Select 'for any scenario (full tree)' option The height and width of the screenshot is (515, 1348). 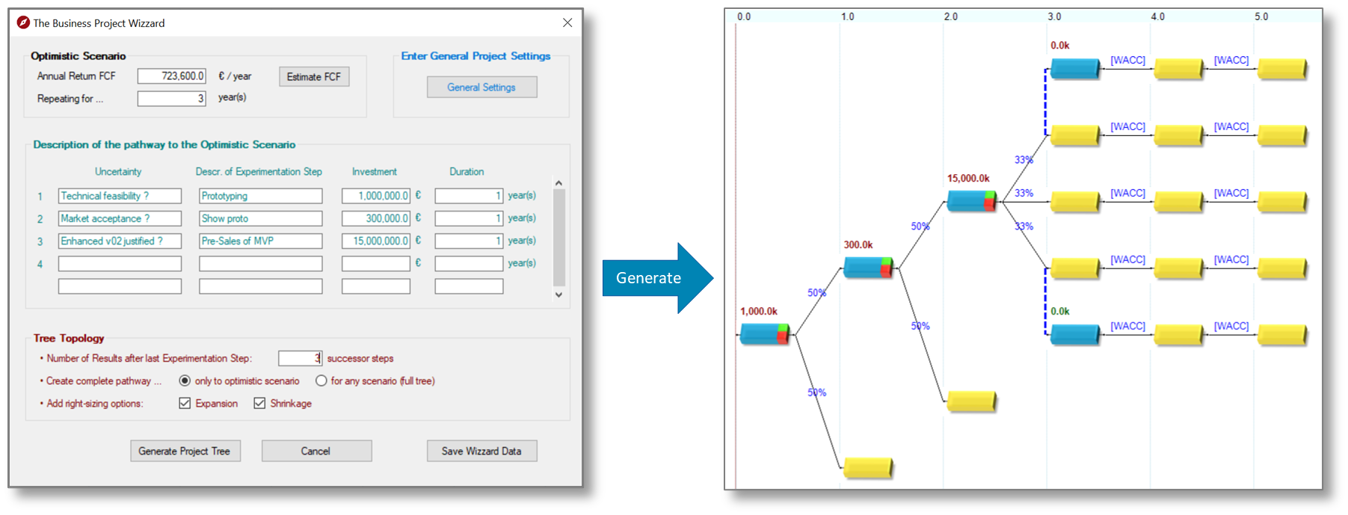321,381
